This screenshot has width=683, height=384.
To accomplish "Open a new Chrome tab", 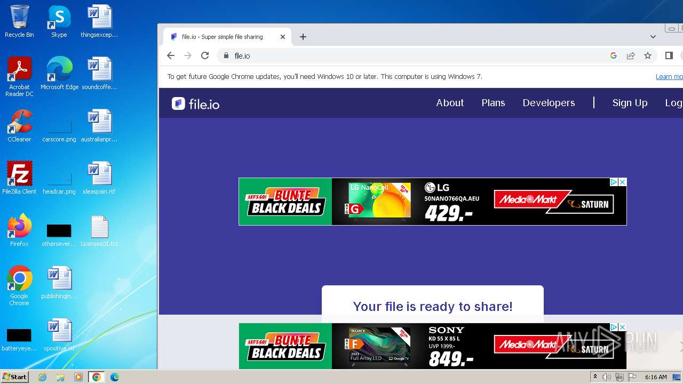I will 303,37.
